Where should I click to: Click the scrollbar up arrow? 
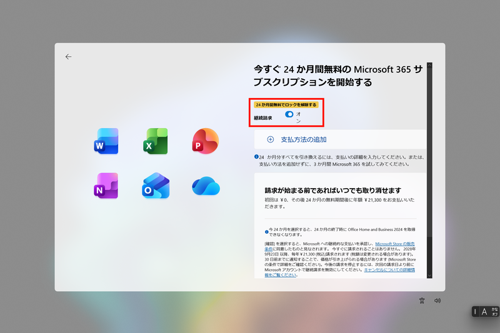(x=429, y=66)
